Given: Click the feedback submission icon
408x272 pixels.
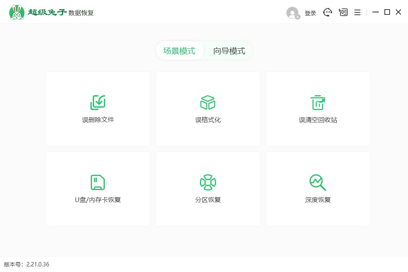Looking at the screenshot, I should pyautogui.click(x=343, y=12).
